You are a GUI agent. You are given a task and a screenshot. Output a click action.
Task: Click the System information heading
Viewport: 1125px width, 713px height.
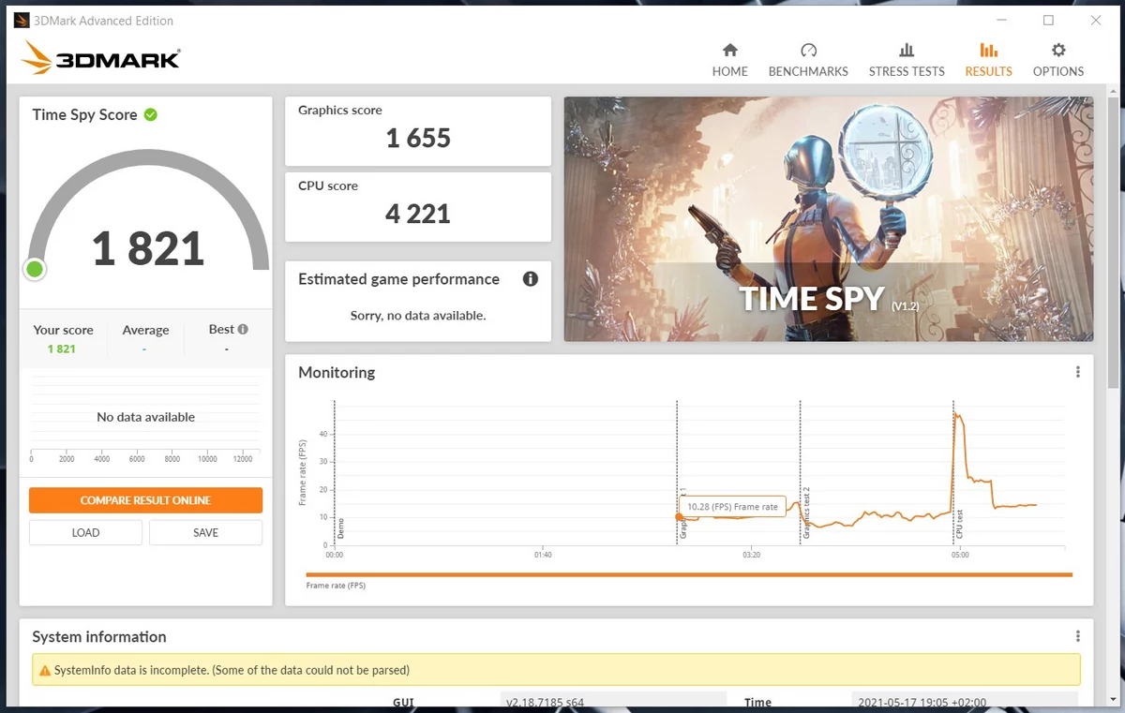point(99,636)
